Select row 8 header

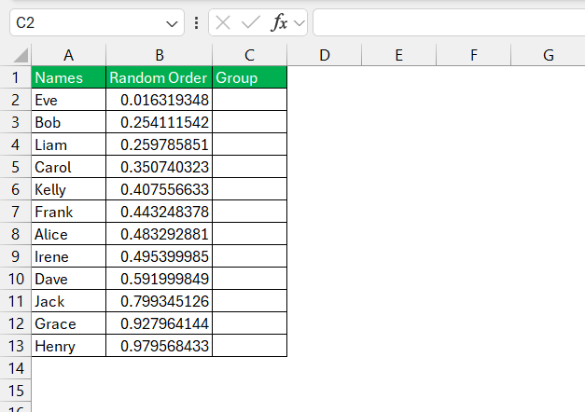coord(15,234)
